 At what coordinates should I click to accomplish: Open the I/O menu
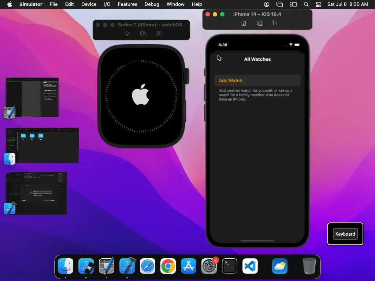coord(107,4)
